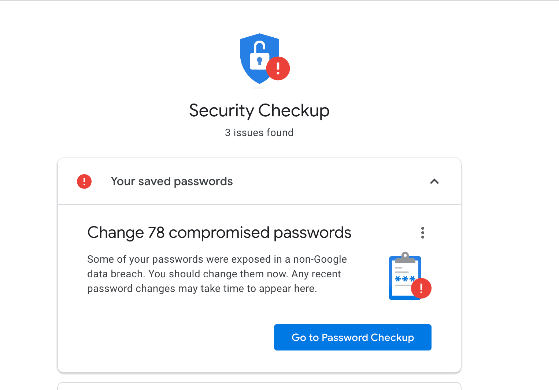Open the three-dot more options menu
The height and width of the screenshot is (390, 559).
[x=423, y=233]
